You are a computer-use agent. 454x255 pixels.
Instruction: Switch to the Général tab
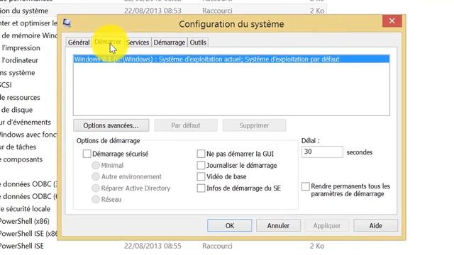coord(79,42)
